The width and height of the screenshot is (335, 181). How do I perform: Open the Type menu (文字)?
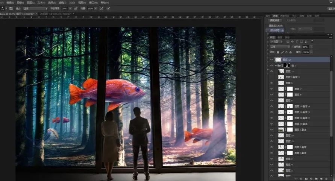[x=41, y=3]
